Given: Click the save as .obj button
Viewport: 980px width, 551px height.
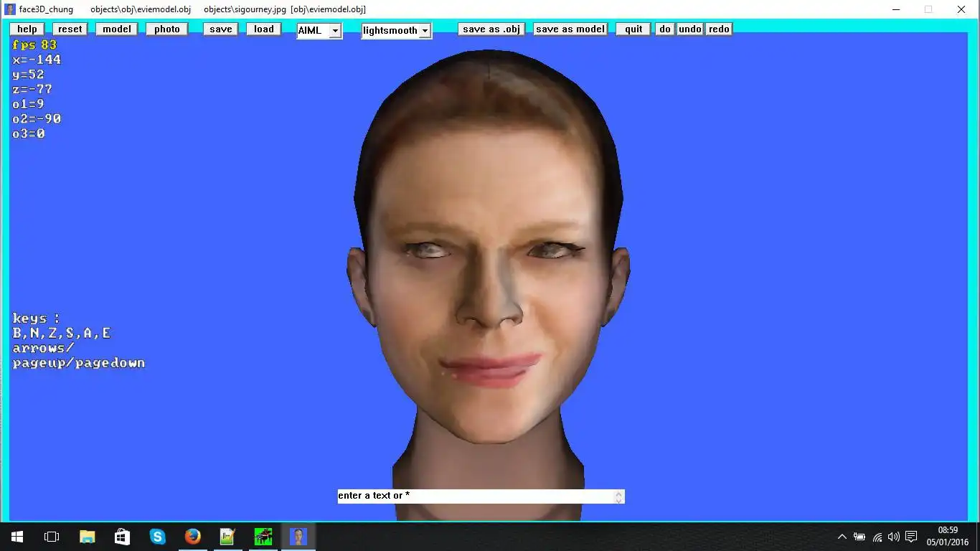Looking at the screenshot, I should tap(491, 29).
